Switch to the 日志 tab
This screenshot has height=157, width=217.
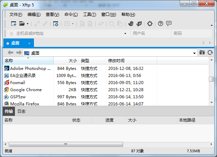point(21,111)
